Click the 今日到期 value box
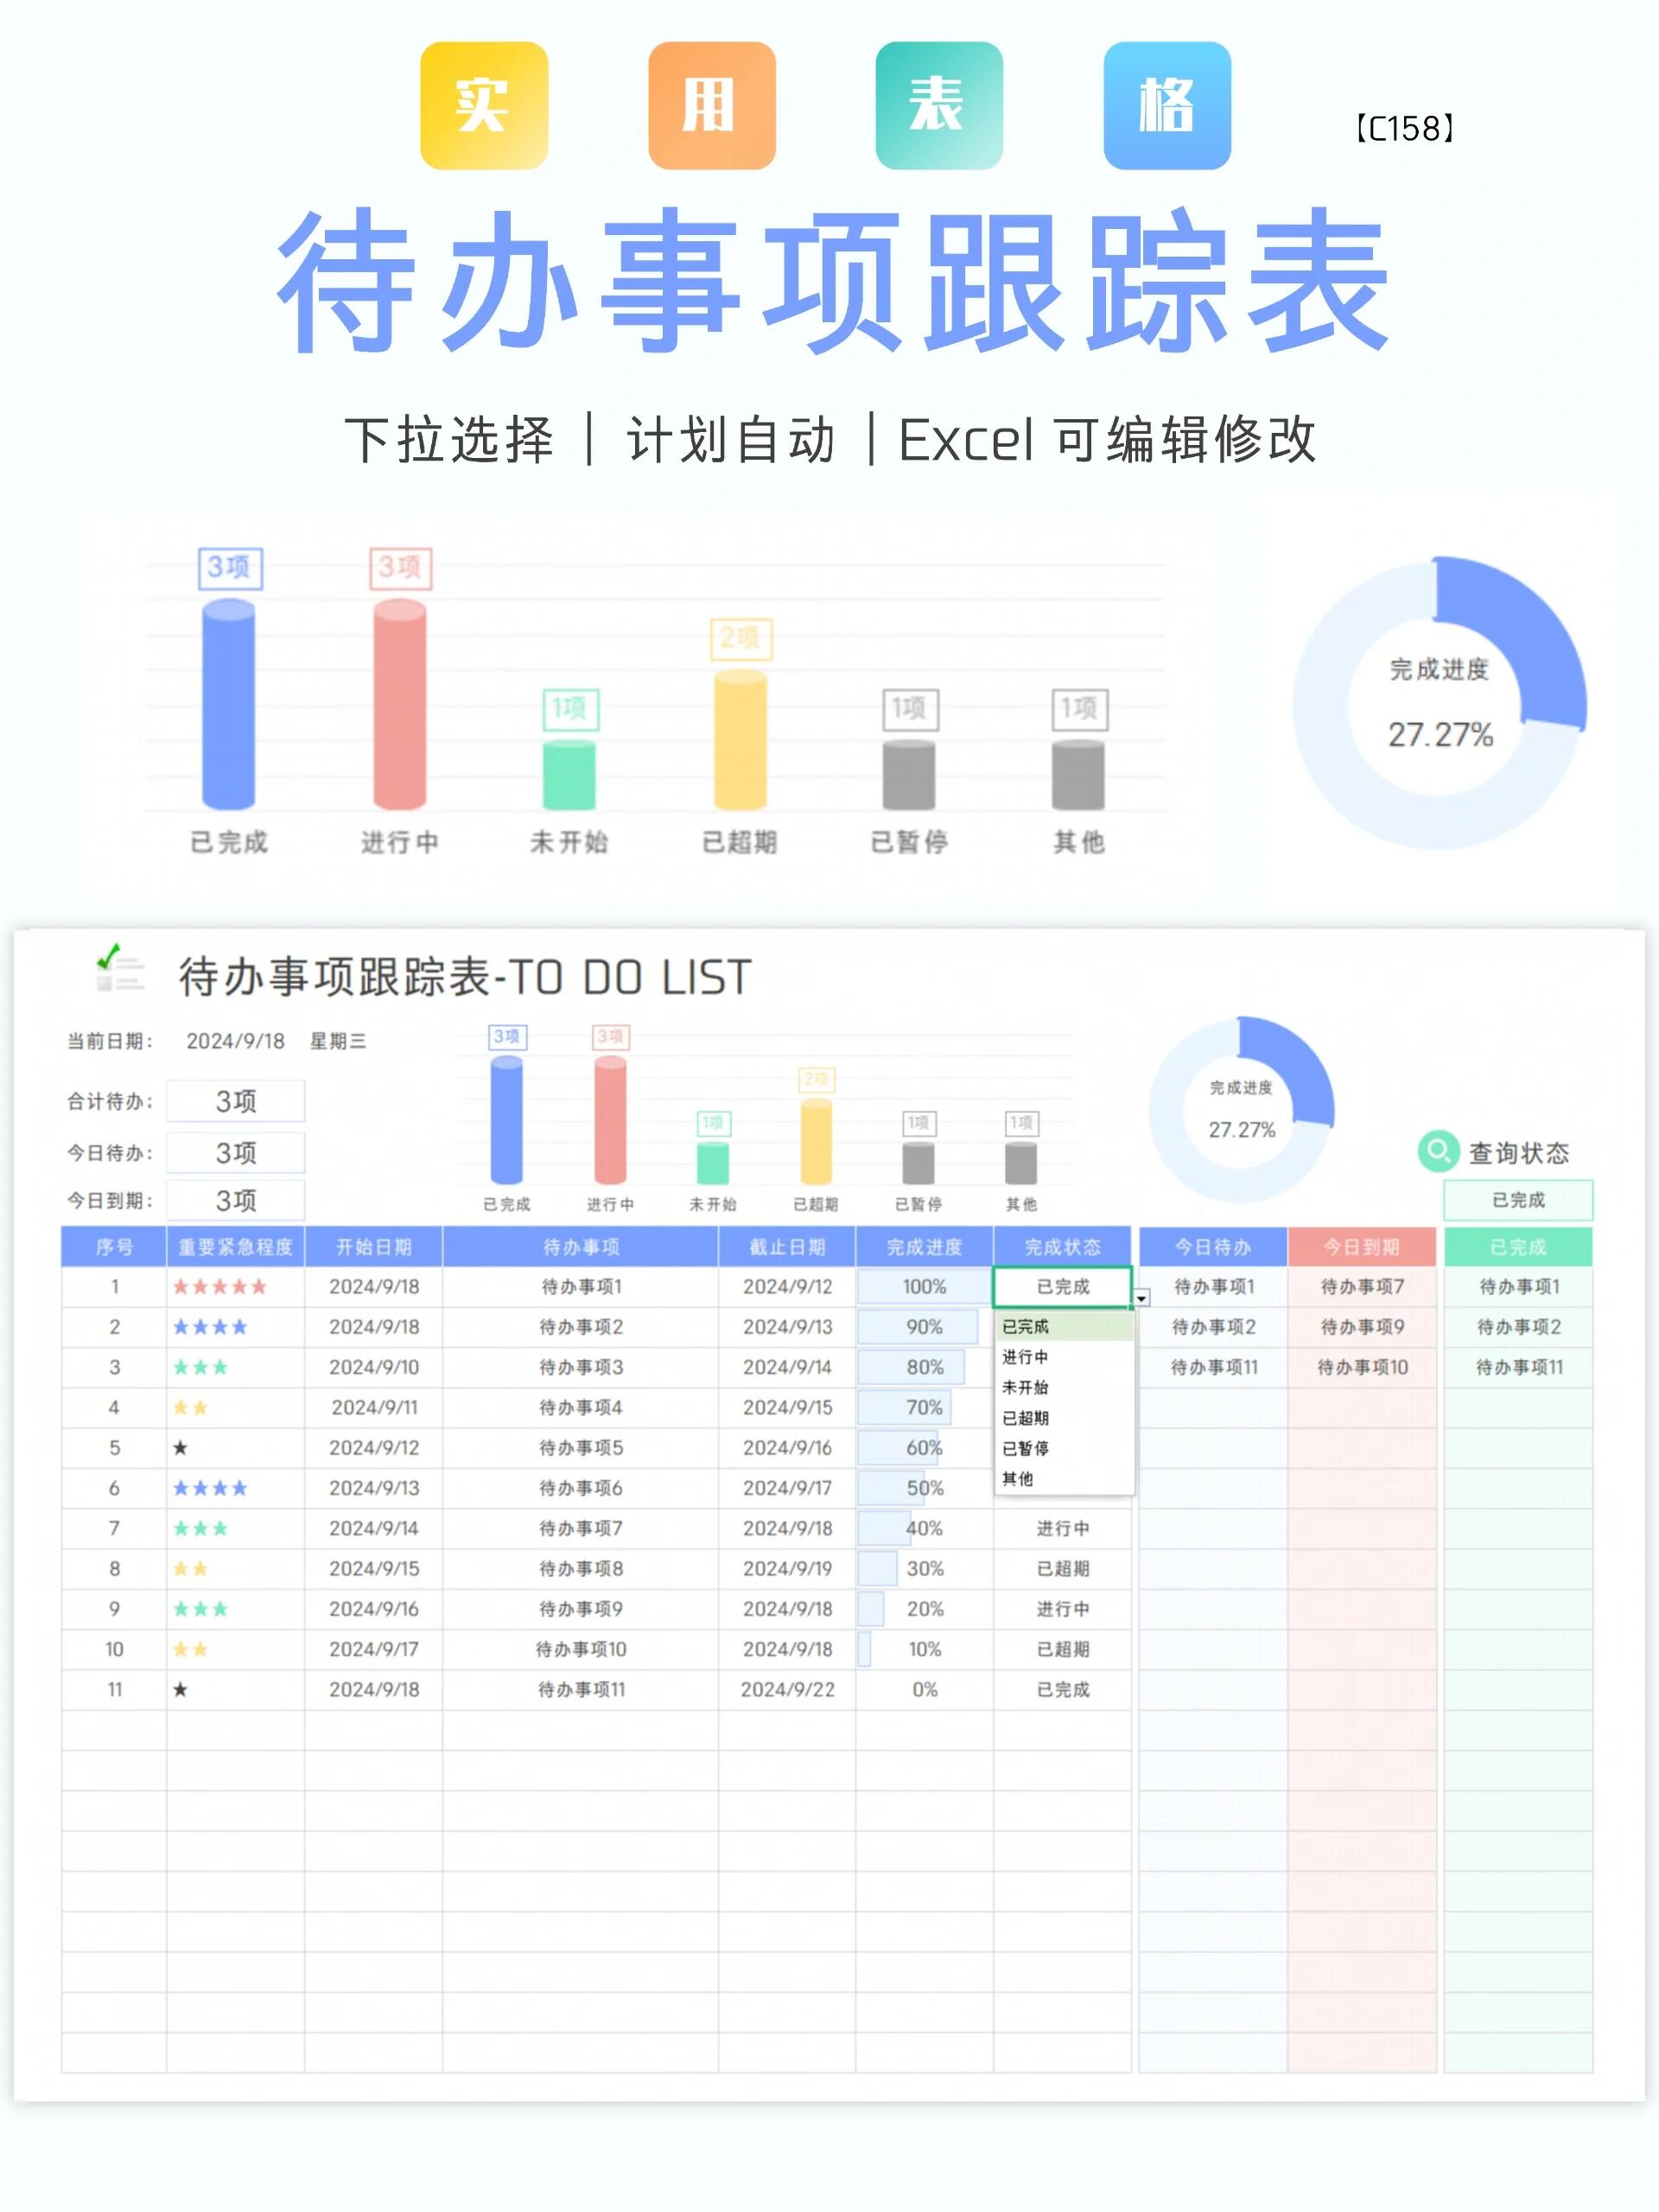The height and width of the screenshot is (2212, 1659). pyautogui.click(x=236, y=1200)
